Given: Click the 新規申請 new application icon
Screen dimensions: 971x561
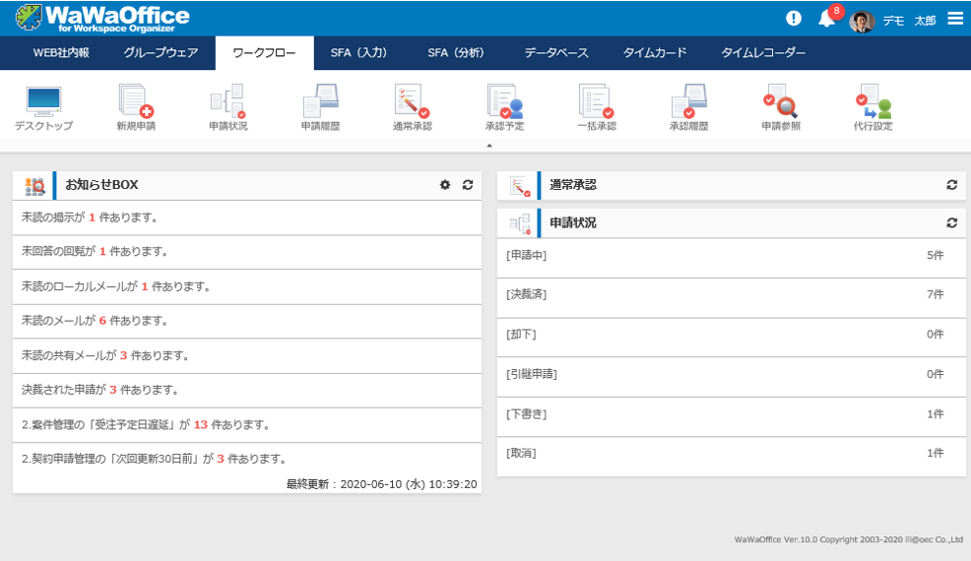Looking at the screenshot, I should click(x=135, y=106).
